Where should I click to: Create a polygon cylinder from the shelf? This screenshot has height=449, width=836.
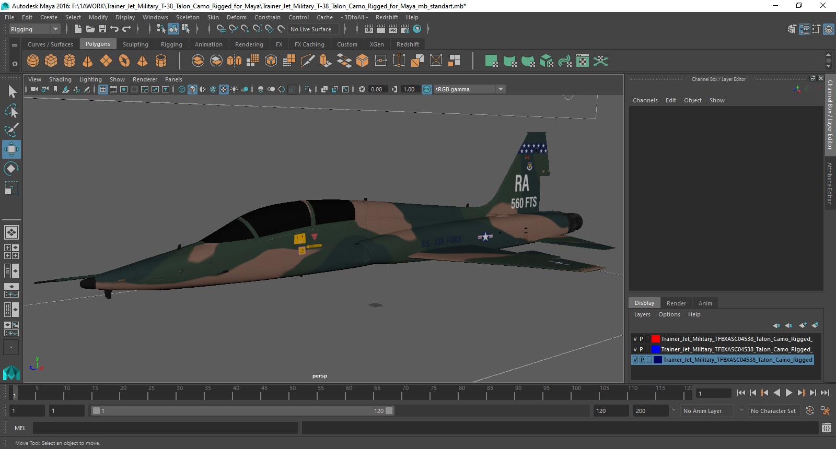tap(69, 61)
